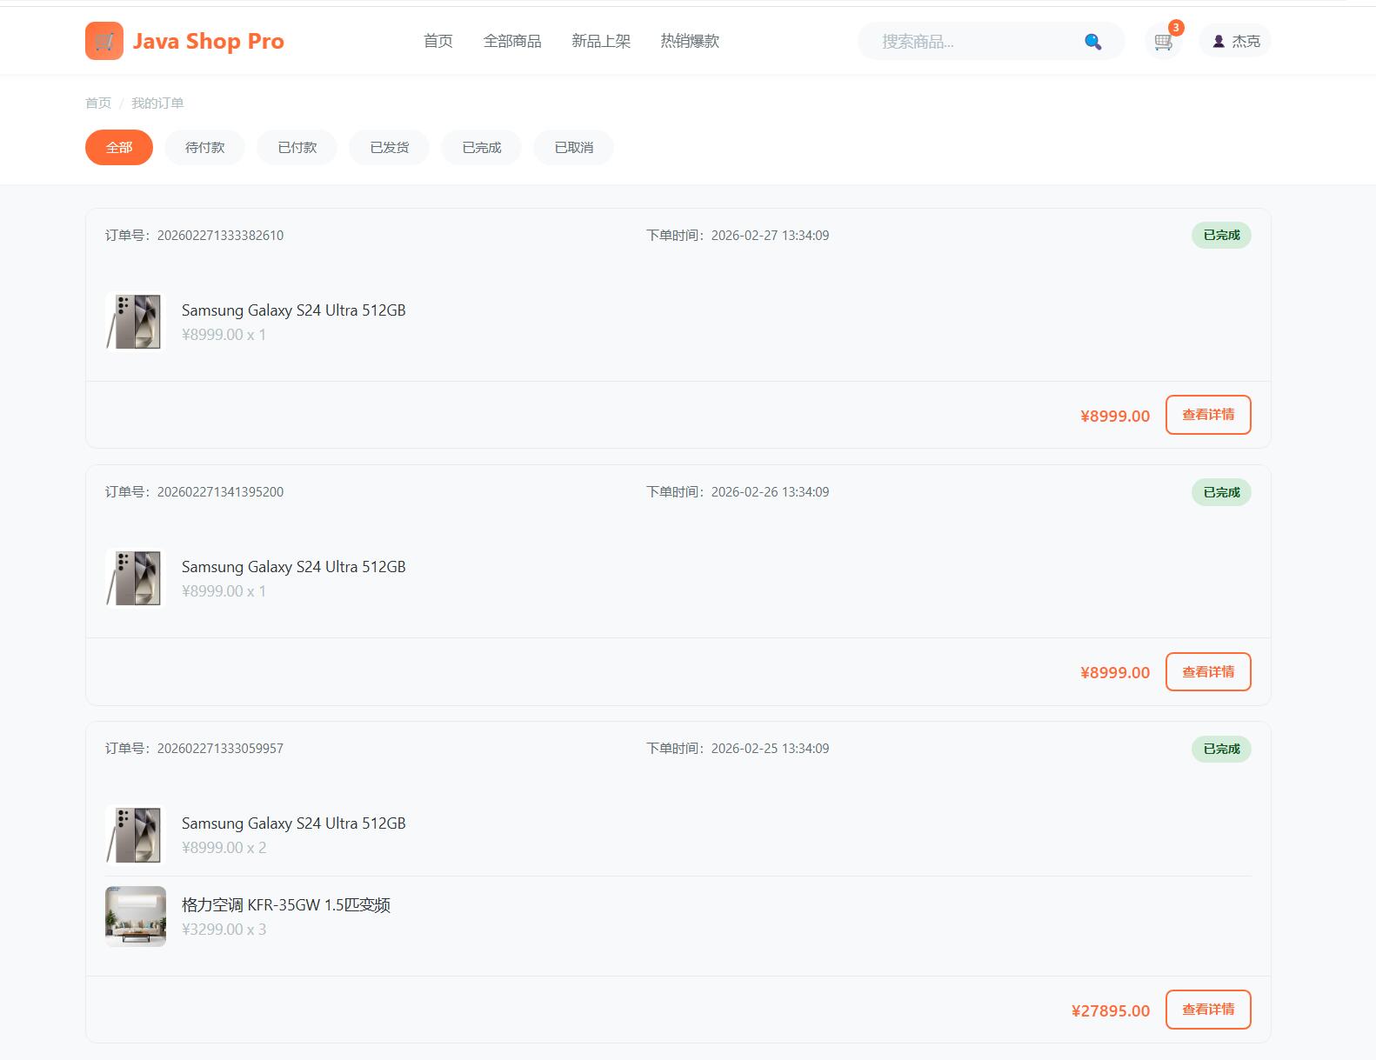Click 查看详情 for order 202602271333059957

(1208, 1010)
